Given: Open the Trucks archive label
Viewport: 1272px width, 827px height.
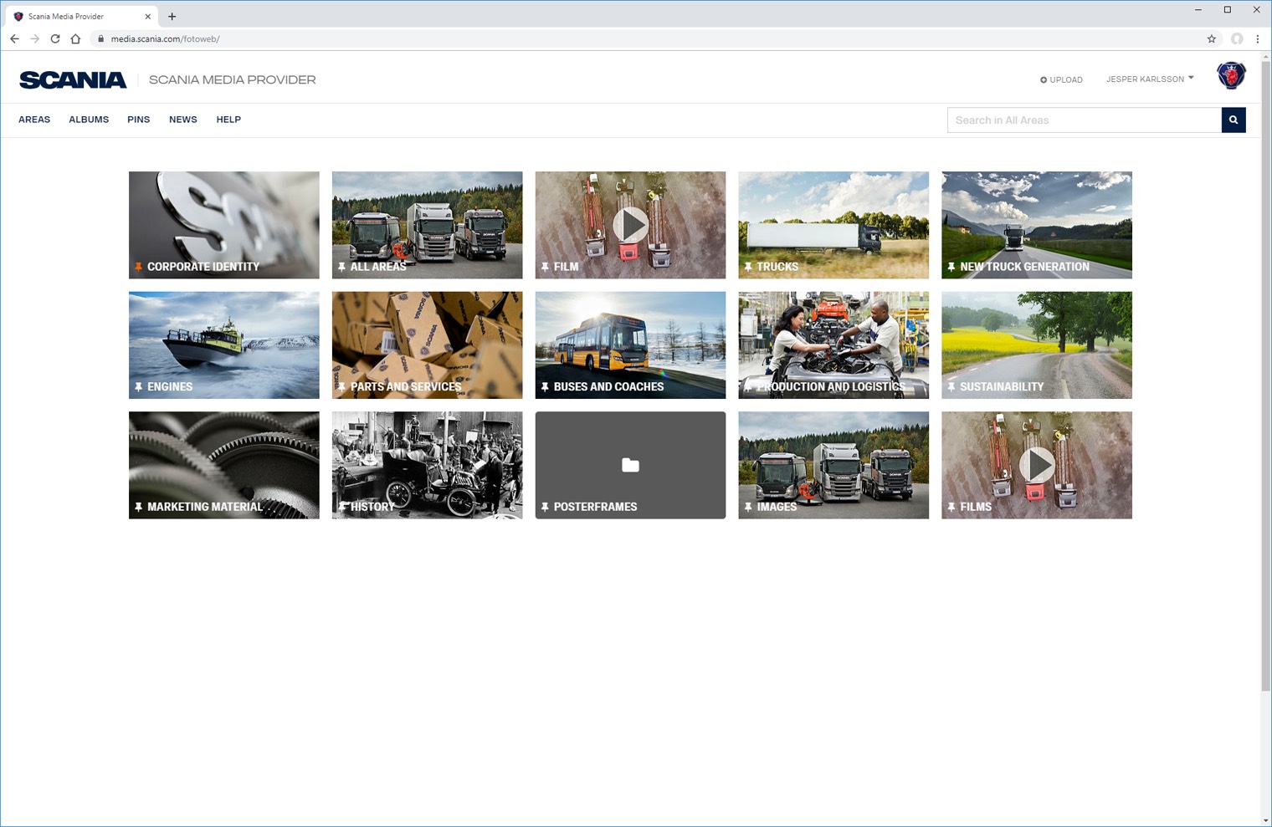Looking at the screenshot, I should (777, 267).
